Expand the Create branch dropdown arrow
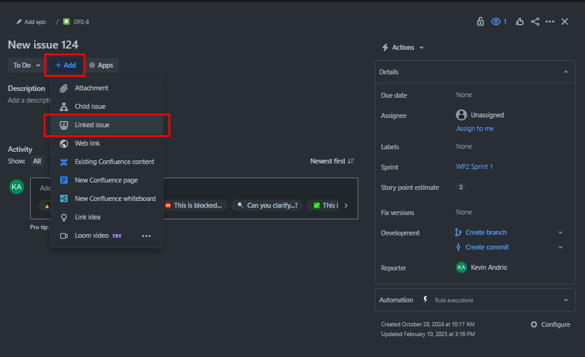The image size is (585, 357). [x=560, y=232]
